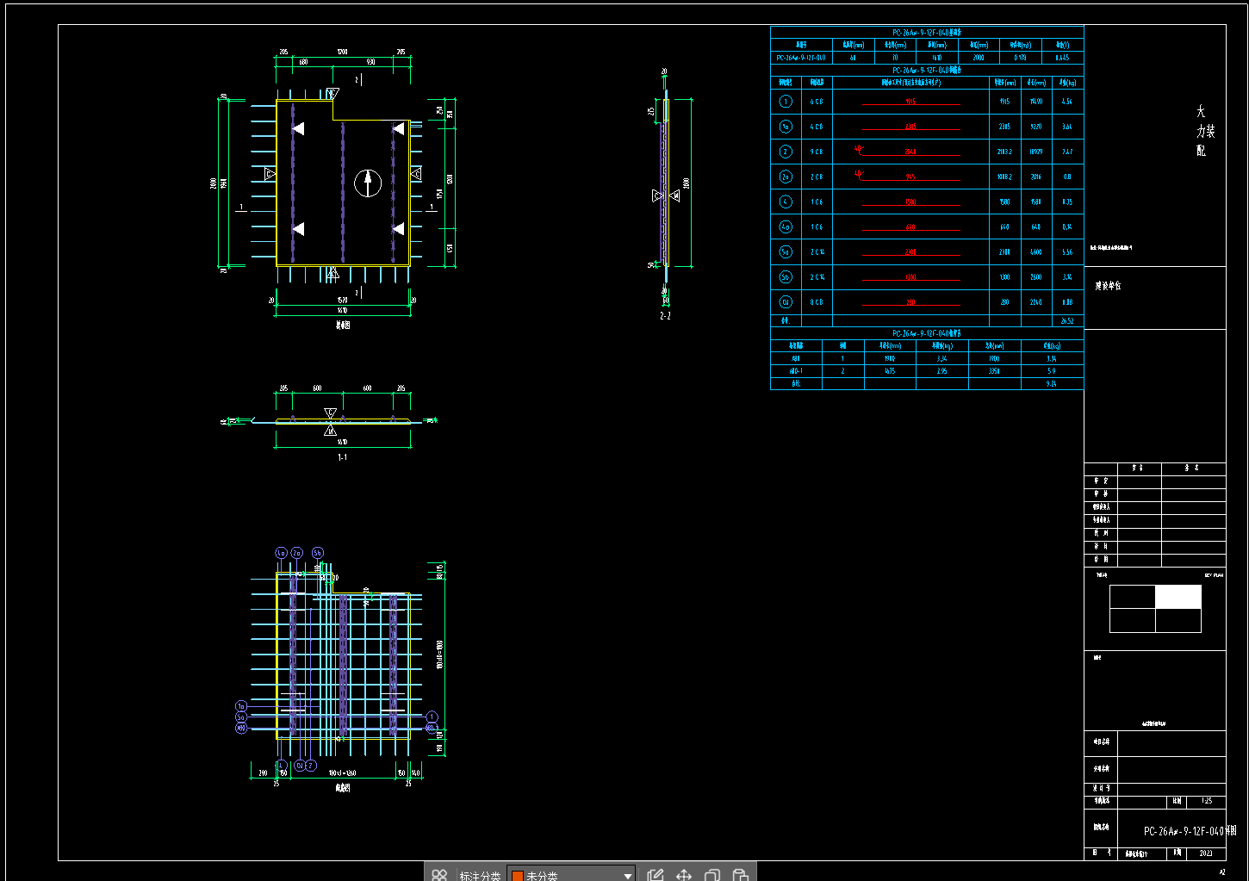Click the white key plan highlighted quadrant
The height and width of the screenshot is (881, 1249).
pos(1178,597)
